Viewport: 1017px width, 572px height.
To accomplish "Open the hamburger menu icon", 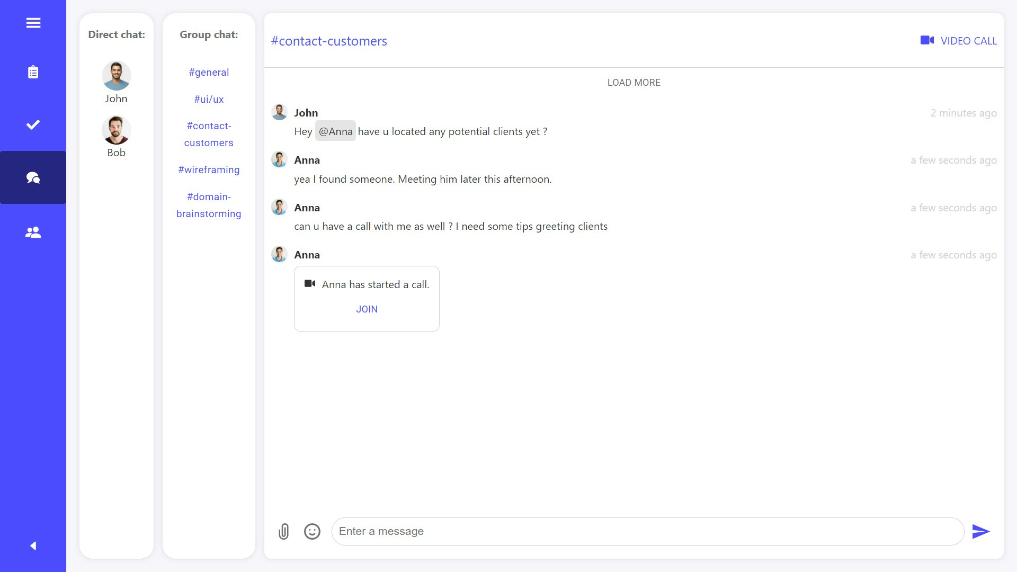I will (33, 23).
